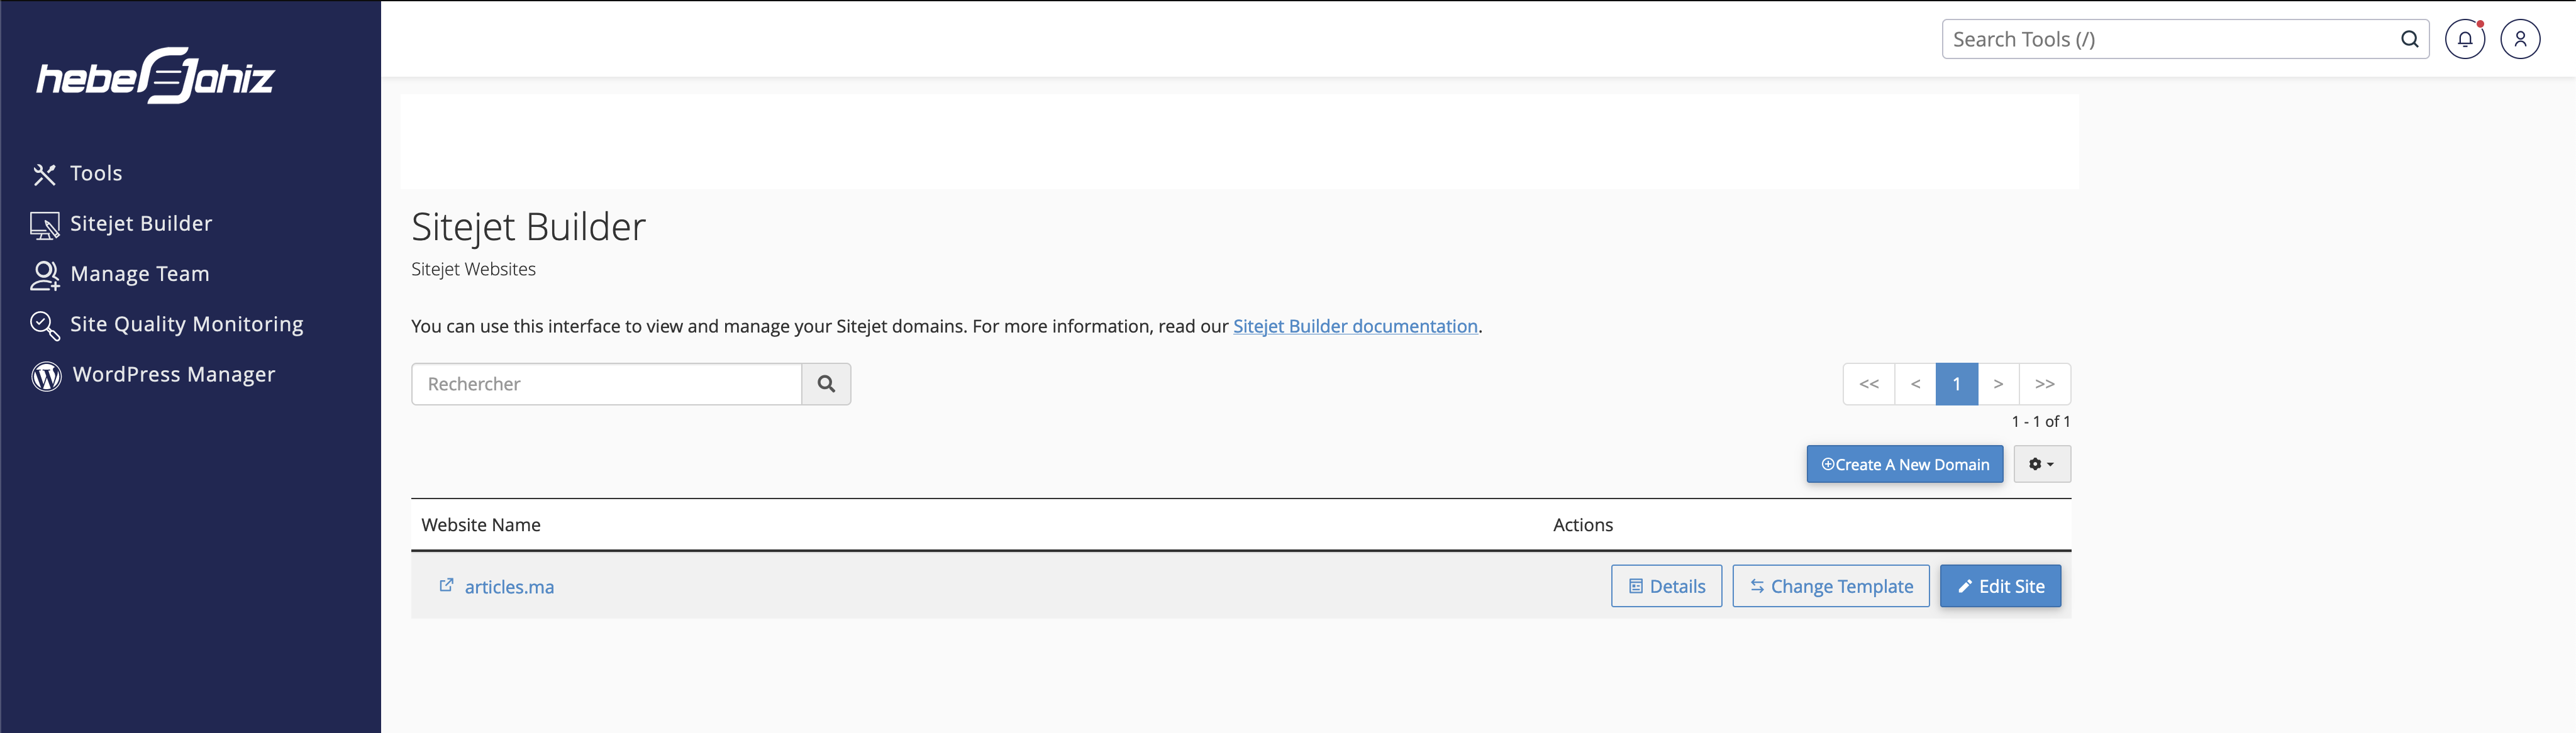Viewport: 2576px width, 733px height.
Task: Click the Sitejet Builder monitor icon
Action: [44, 225]
